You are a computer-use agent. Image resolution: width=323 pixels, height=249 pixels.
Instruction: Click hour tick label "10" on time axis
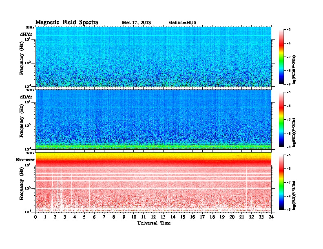point(134,217)
